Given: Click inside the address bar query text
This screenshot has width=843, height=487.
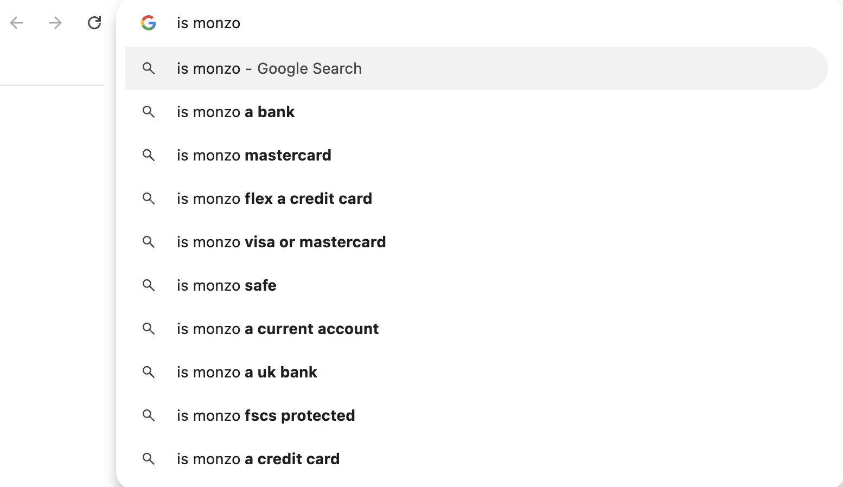Looking at the screenshot, I should coord(208,23).
